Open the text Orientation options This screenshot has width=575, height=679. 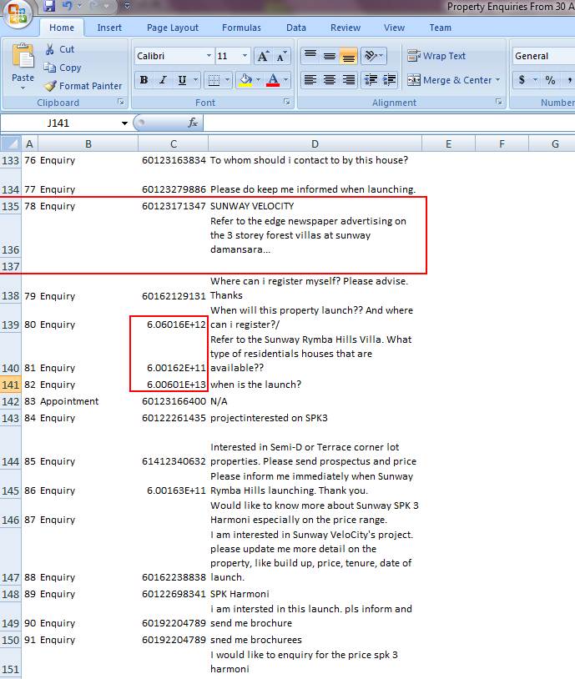coord(373,56)
